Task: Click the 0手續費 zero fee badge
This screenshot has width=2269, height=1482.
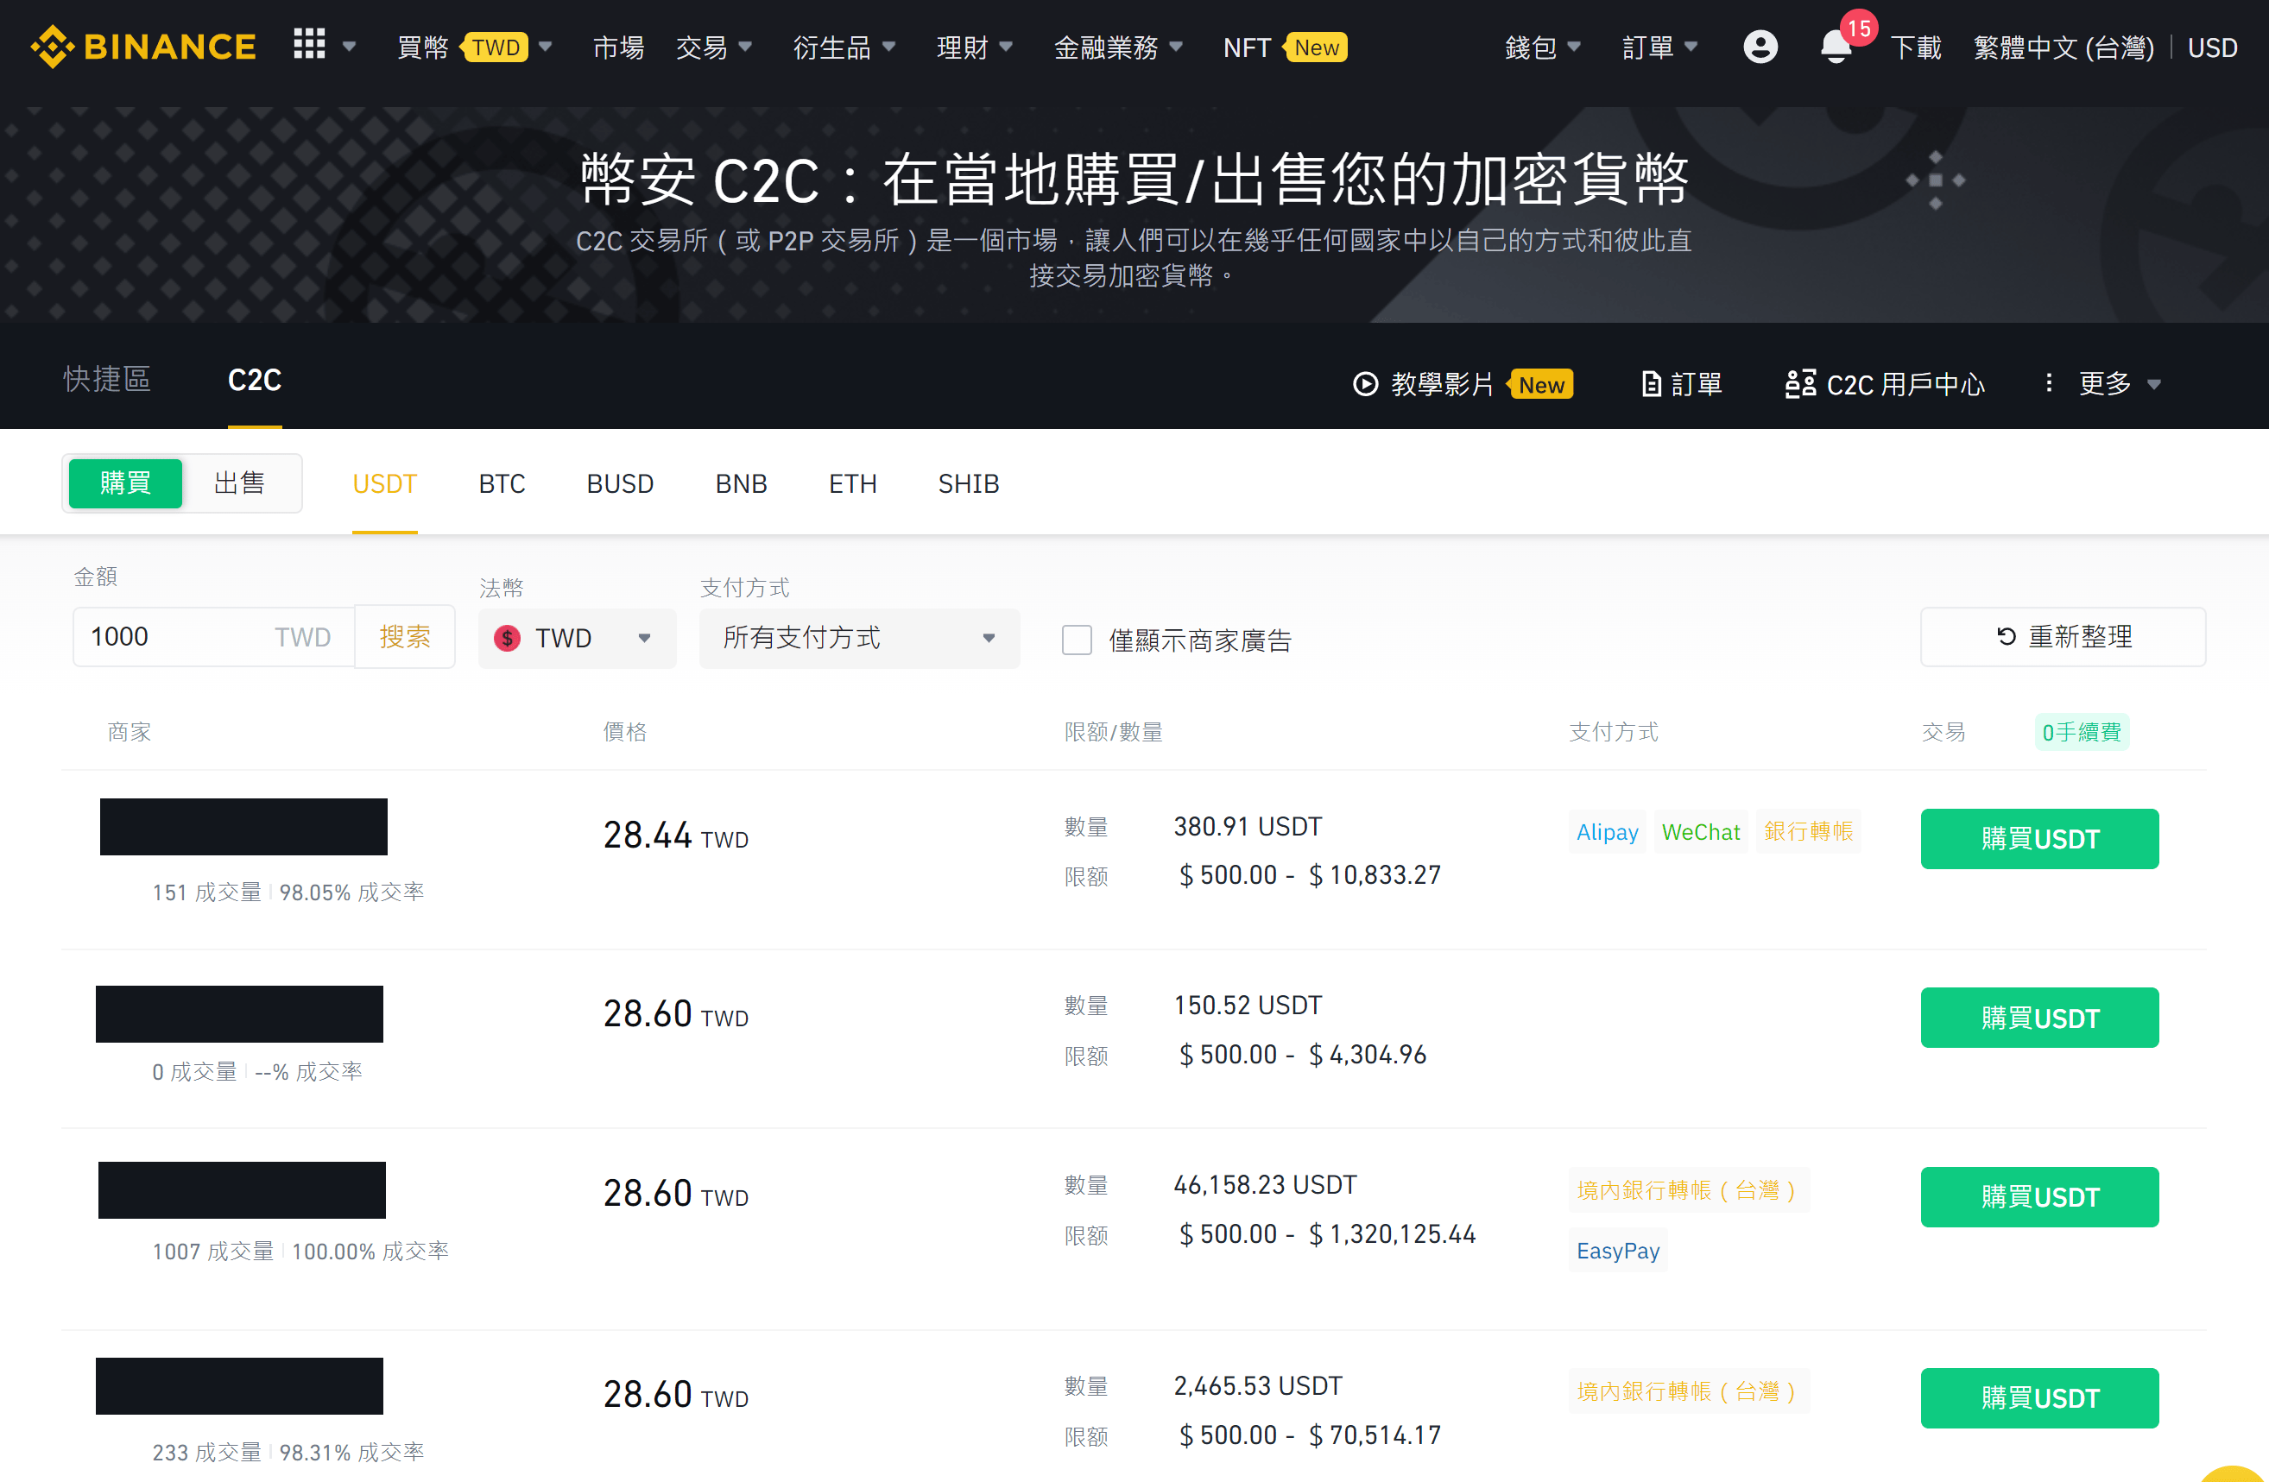Action: pos(2081,732)
